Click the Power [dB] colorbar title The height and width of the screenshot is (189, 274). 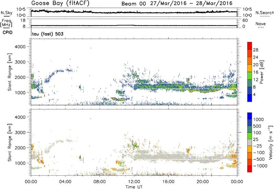261,72
